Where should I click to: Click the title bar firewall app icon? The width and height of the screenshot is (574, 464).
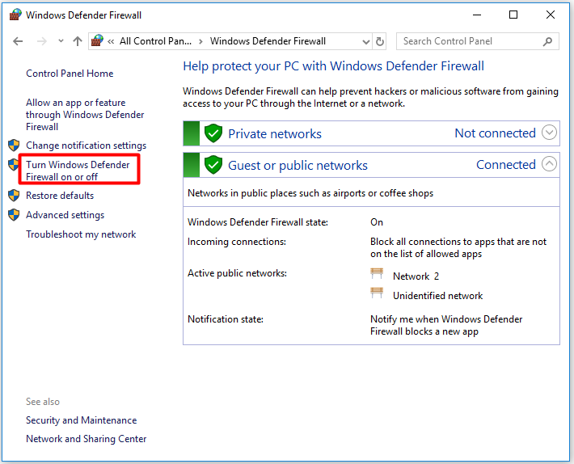[15, 15]
